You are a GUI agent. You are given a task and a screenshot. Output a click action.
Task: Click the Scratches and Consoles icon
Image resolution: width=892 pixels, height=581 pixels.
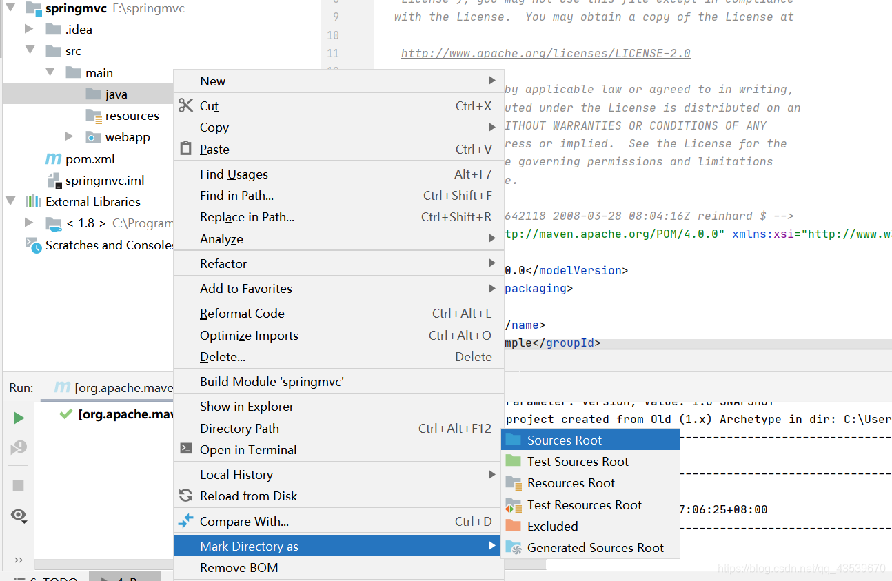point(33,245)
